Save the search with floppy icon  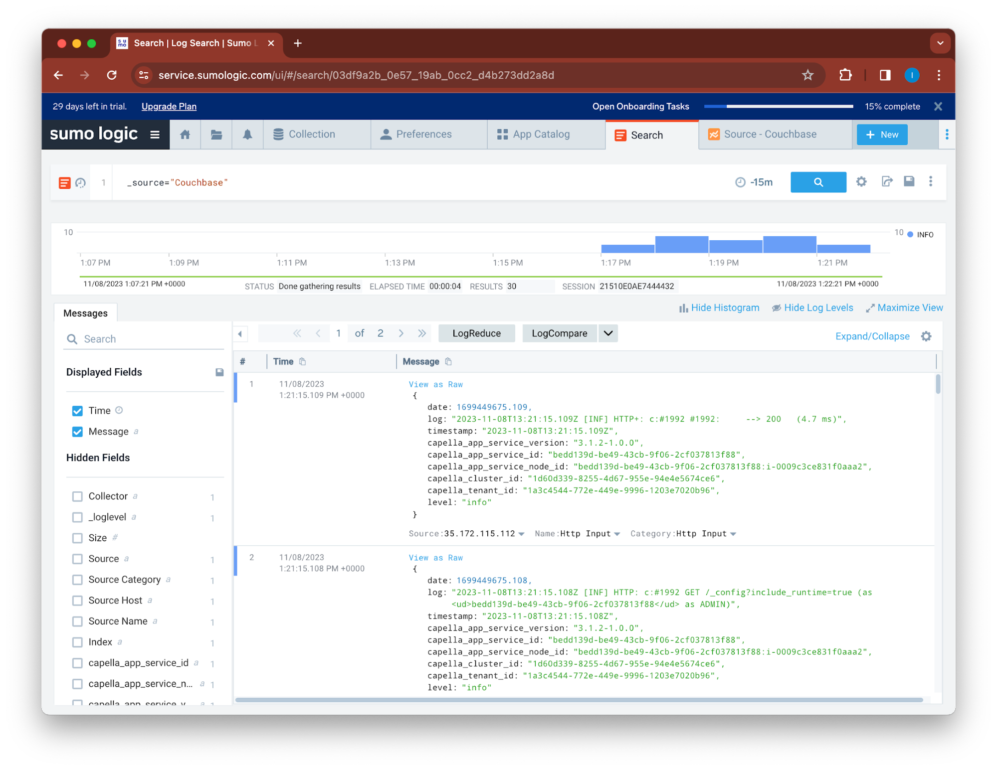[x=909, y=181]
